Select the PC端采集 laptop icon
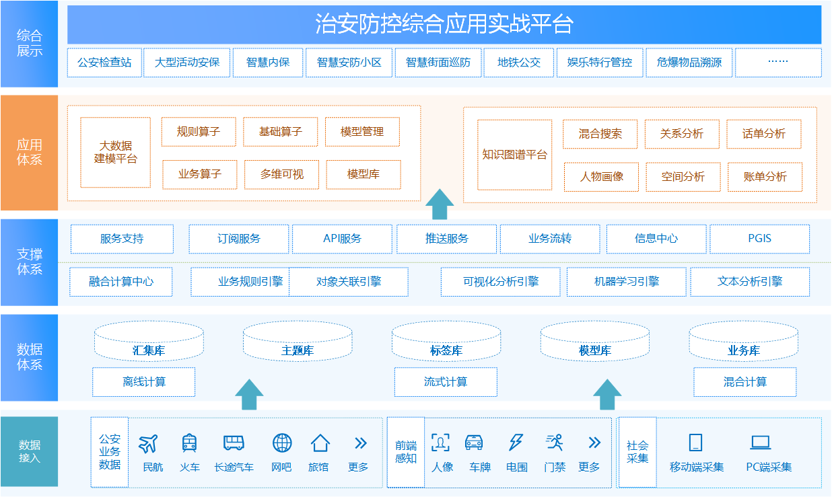832x497 pixels. pos(761,443)
